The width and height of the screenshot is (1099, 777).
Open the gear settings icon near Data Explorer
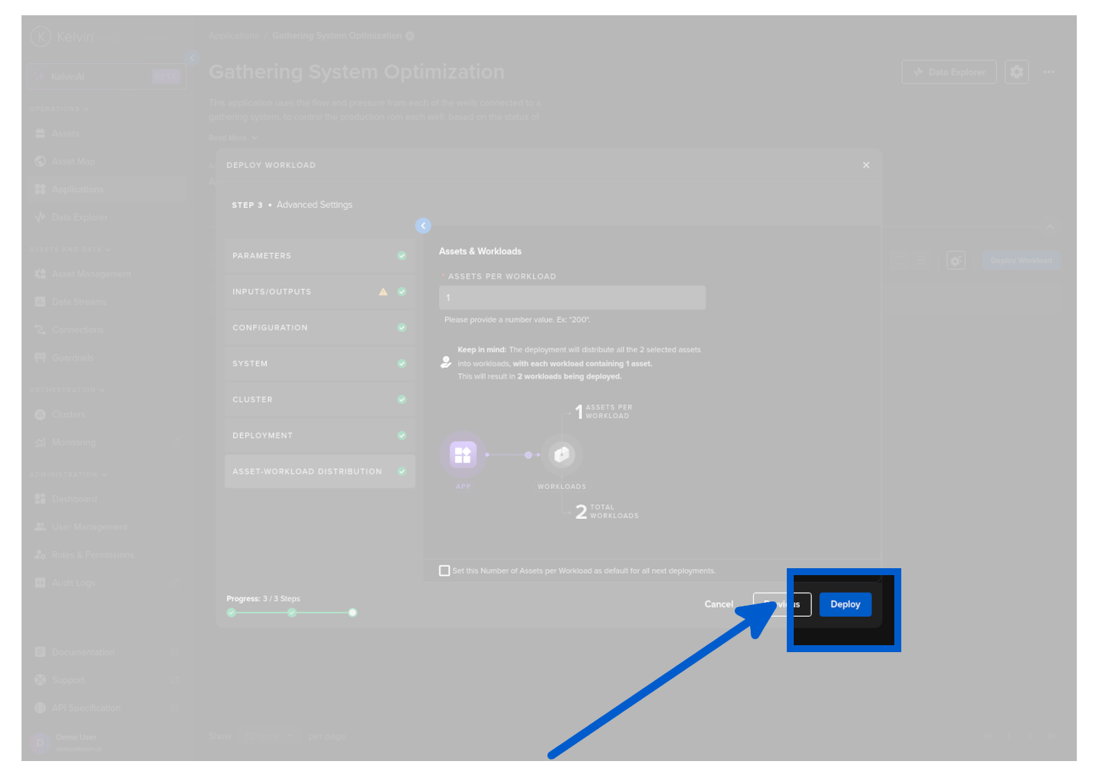point(1016,71)
